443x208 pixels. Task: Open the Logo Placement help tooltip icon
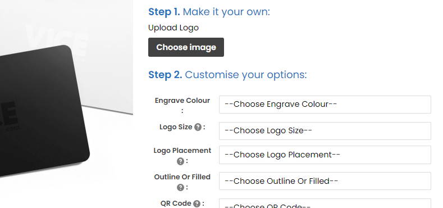coord(180,161)
